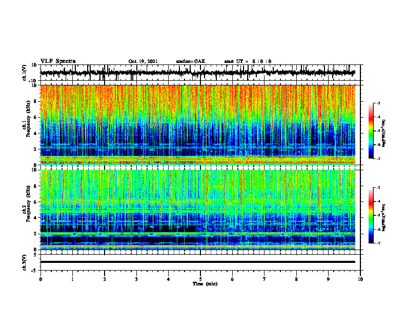Click the ch.2 "Frequency (kHz)" axis label
The height and width of the screenshot is (313, 406).
28,204
